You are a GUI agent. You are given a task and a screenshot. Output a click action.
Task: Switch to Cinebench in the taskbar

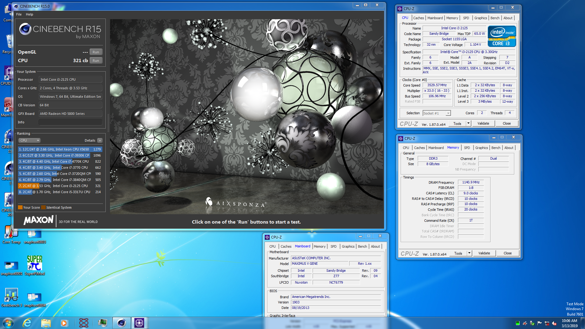click(x=121, y=323)
